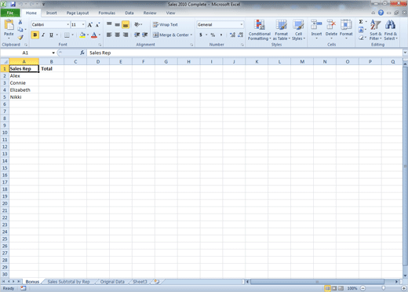
Task: Click the Fill down icon
Action: (361, 30)
